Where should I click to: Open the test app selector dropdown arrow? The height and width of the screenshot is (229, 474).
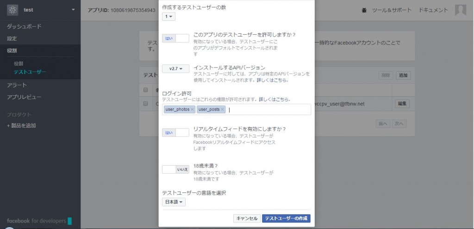[x=73, y=10]
